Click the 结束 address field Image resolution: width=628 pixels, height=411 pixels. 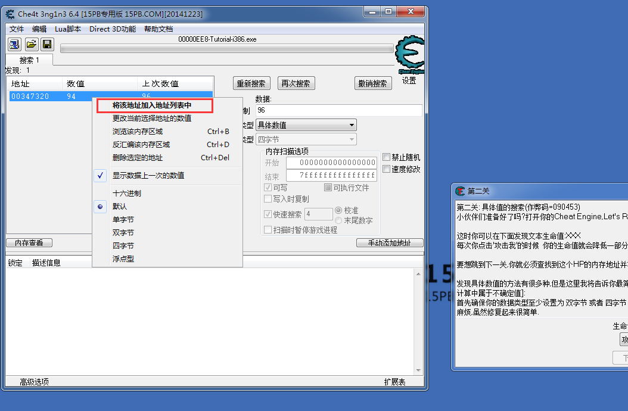pyautogui.click(x=332, y=175)
